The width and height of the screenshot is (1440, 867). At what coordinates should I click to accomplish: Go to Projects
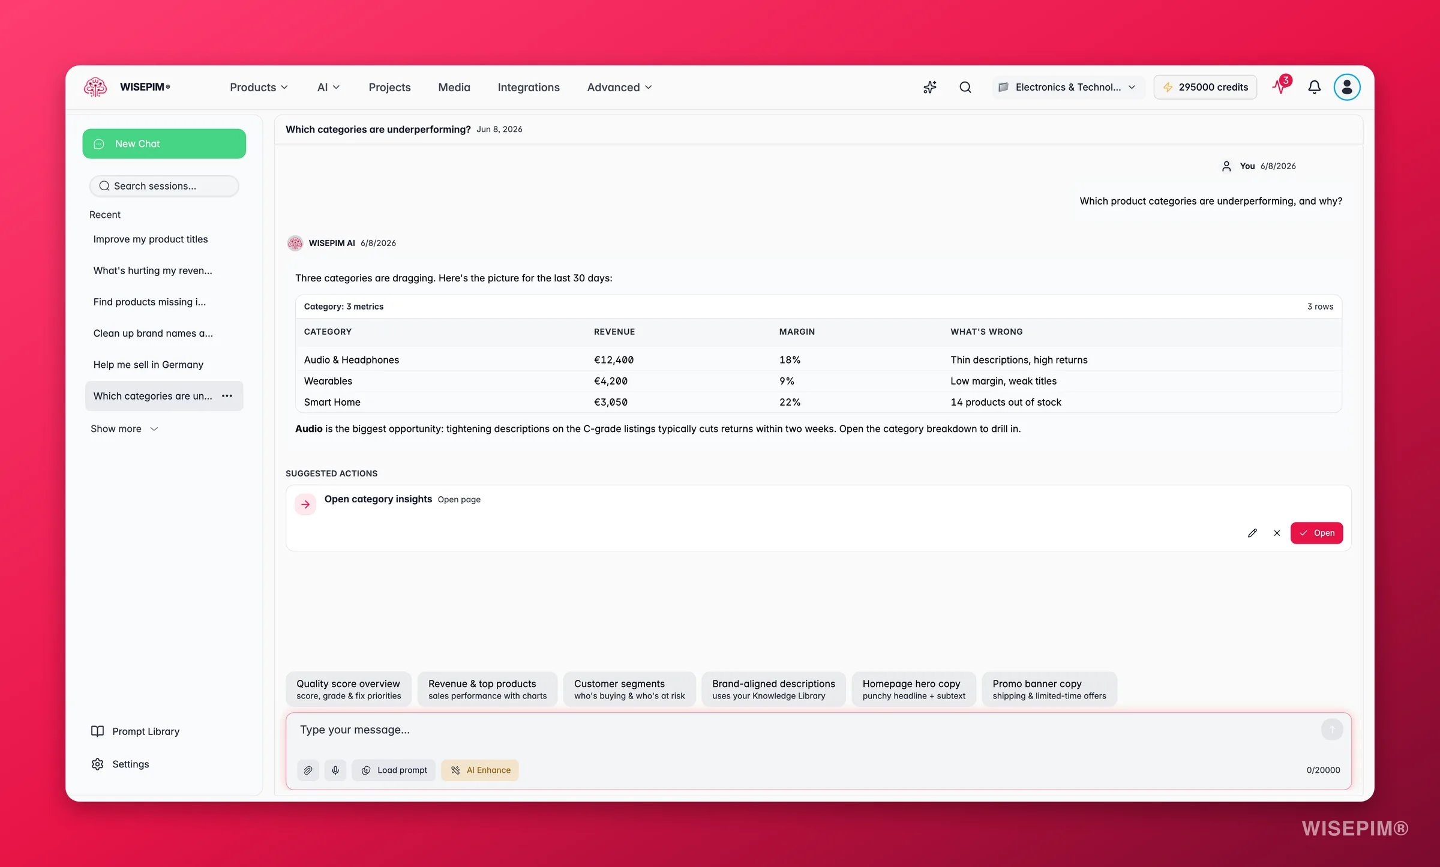click(x=389, y=87)
